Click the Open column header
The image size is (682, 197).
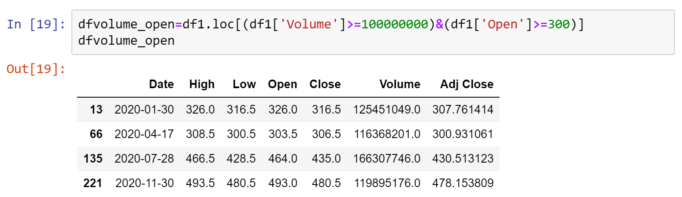[x=282, y=84]
